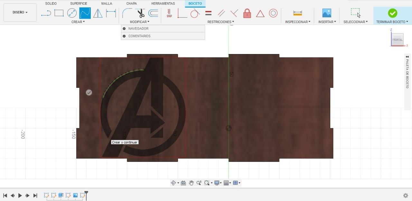This screenshot has height=201, width=412.
Task: Click the active Spline tool icon
Action: coord(85,13)
